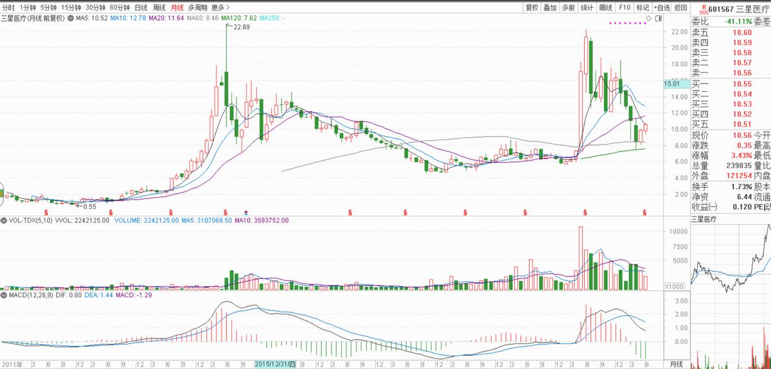Click the red R 1000 badge icon
This screenshot has width=771, height=369.
703,8
